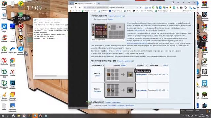
Task: Open the red recorder app in taskbar
Action: point(40,116)
